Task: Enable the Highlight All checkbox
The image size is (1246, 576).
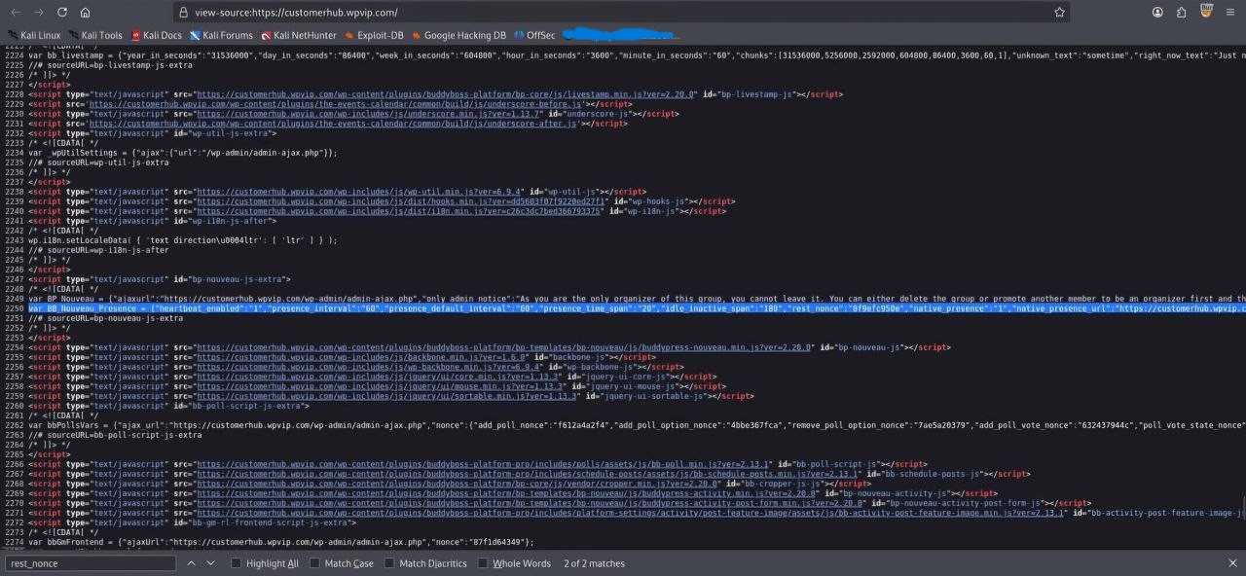Action: pyautogui.click(x=237, y=563)
